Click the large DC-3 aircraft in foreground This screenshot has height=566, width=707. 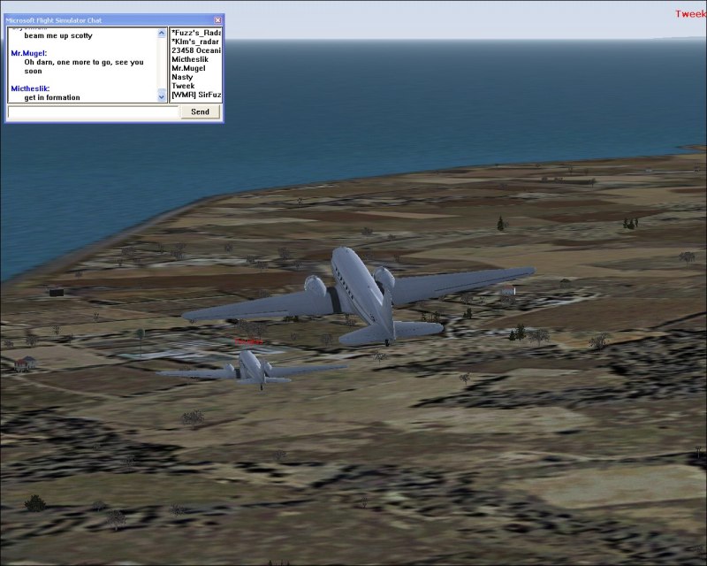tap(359, 295)
